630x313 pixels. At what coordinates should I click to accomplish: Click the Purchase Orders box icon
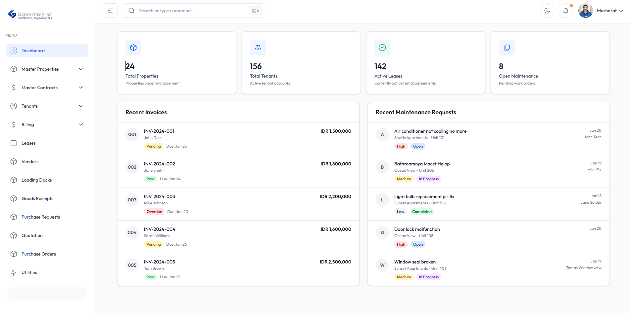tap(14, 254)
